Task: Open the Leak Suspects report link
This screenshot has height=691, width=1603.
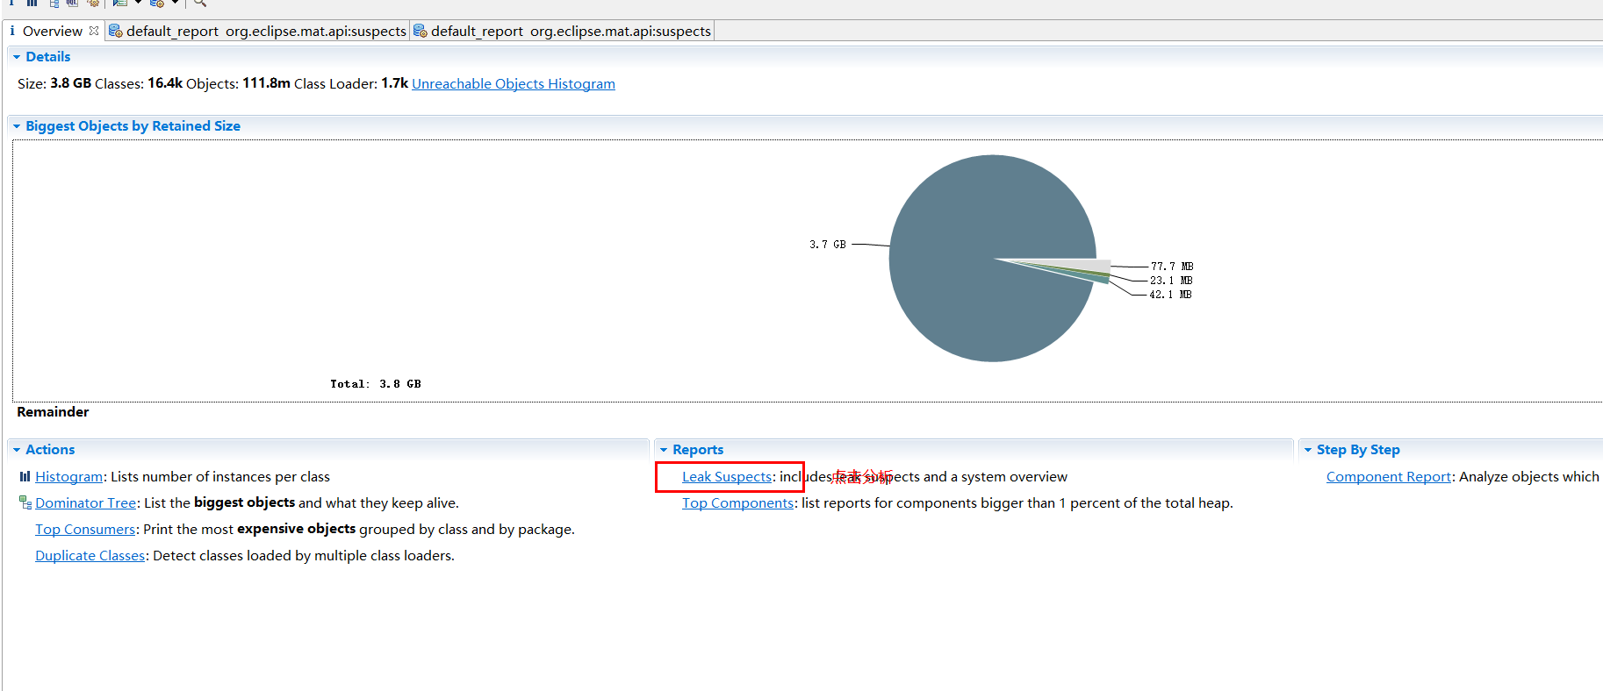Action: tap(727, 477)
